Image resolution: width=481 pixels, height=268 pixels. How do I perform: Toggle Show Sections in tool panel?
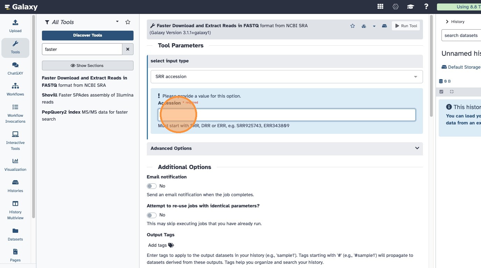(x=88, y=66)
